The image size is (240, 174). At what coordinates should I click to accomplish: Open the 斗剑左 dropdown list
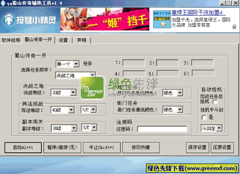pyautogui.click(x=219, y=128)
